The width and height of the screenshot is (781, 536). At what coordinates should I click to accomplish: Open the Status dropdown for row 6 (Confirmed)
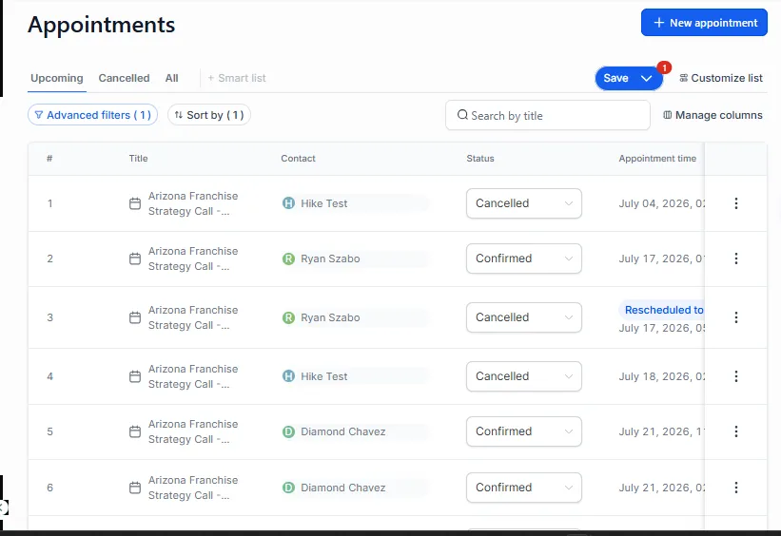524,488
